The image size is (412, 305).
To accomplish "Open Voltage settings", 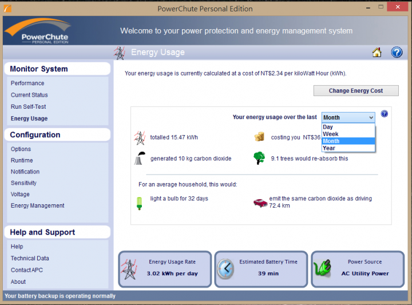I will pyautogui.click(x=20, y=195).
